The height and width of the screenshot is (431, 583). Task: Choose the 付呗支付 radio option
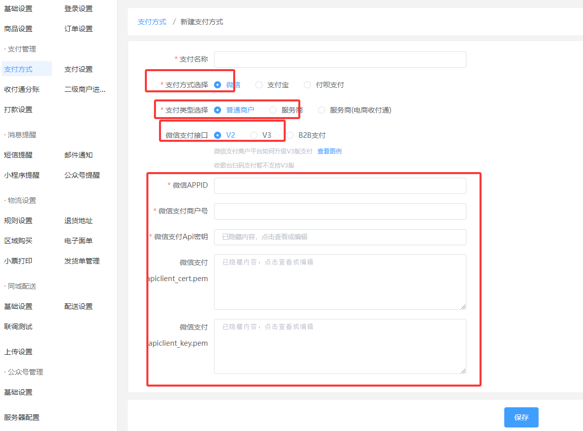(x=307, y=85)
